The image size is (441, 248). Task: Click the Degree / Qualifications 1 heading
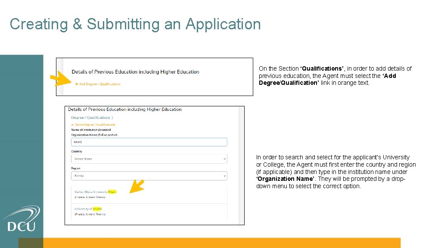click(92, 118)
